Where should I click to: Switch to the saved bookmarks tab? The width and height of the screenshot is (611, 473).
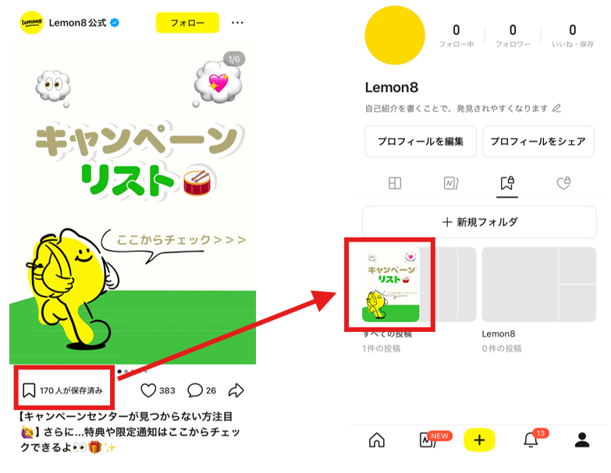(507, 183)
